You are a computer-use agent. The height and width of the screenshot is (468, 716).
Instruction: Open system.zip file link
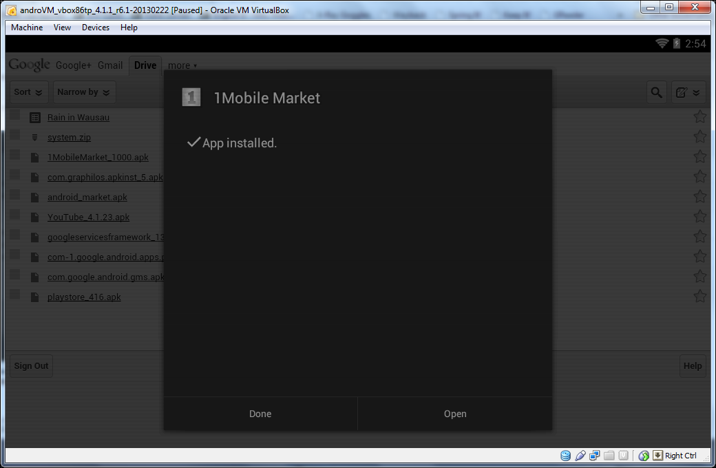[x=69, y=138]
